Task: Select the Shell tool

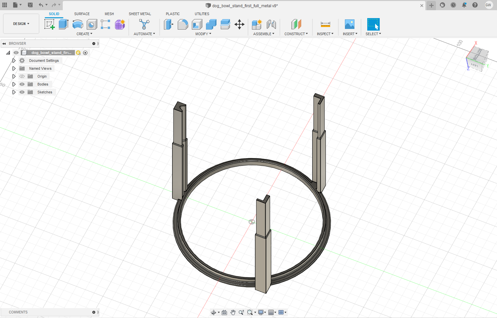Action: 197,24
